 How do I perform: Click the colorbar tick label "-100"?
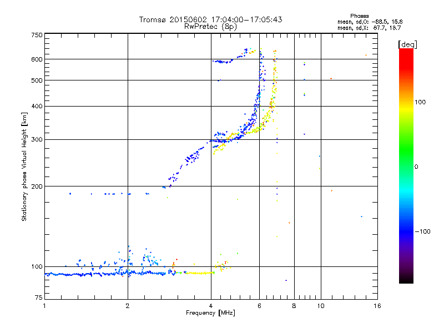tap(423, 231)
